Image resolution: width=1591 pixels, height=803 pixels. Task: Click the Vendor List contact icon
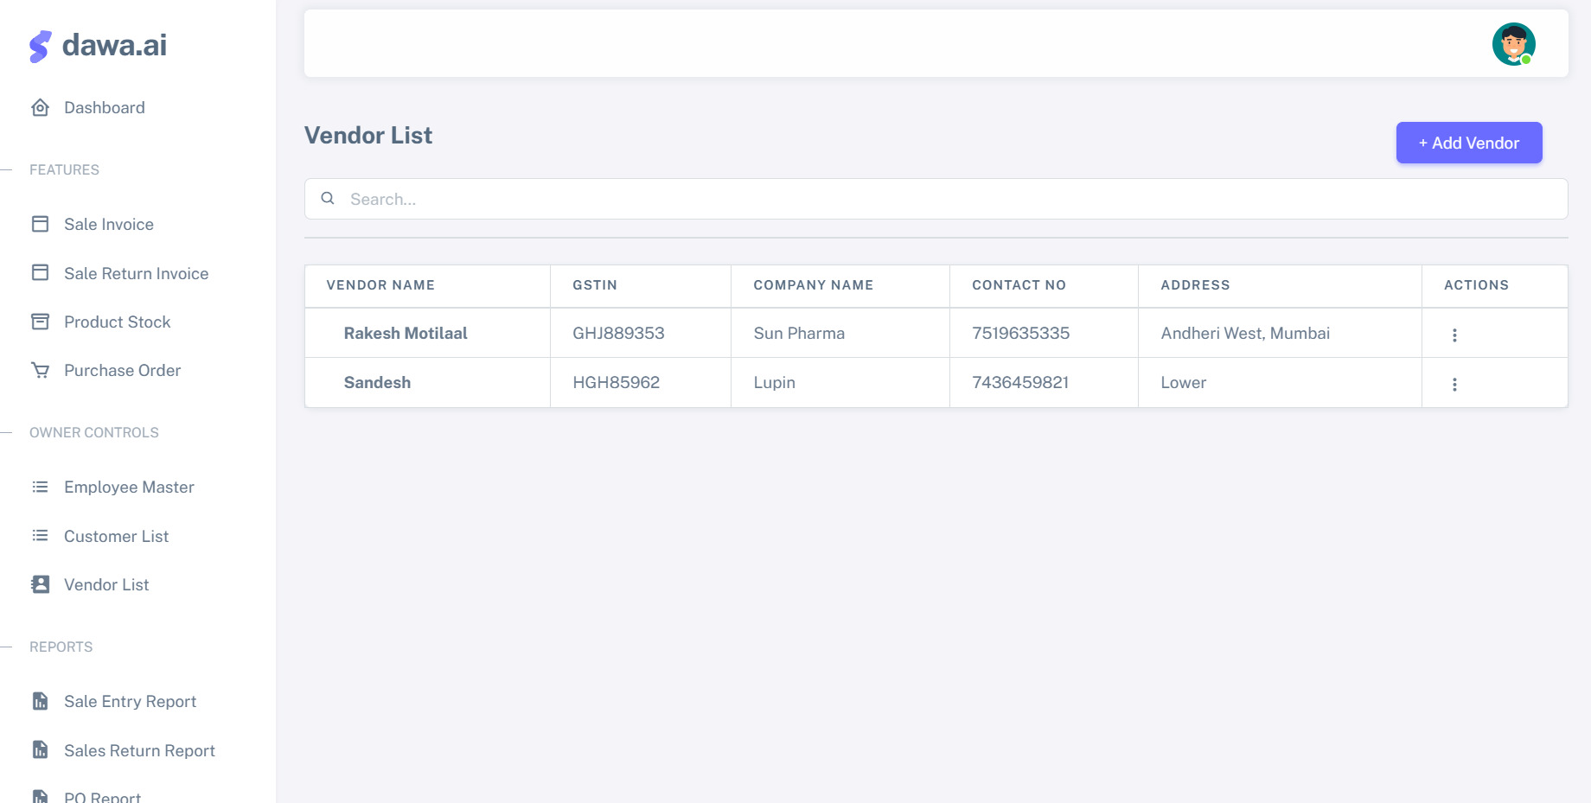point(40,584)
